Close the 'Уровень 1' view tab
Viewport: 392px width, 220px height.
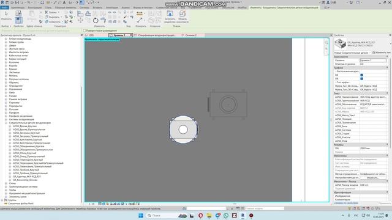130,35
